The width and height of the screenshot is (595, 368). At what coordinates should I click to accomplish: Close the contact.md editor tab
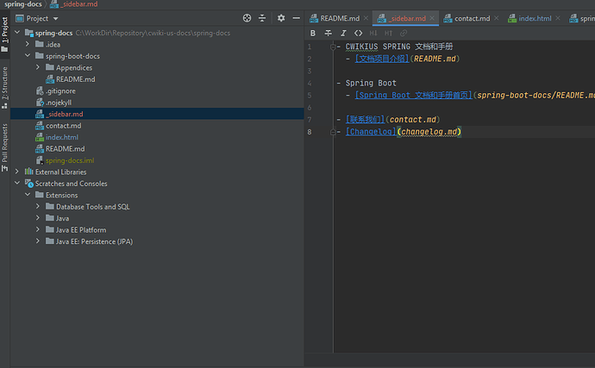pos(497,18)
